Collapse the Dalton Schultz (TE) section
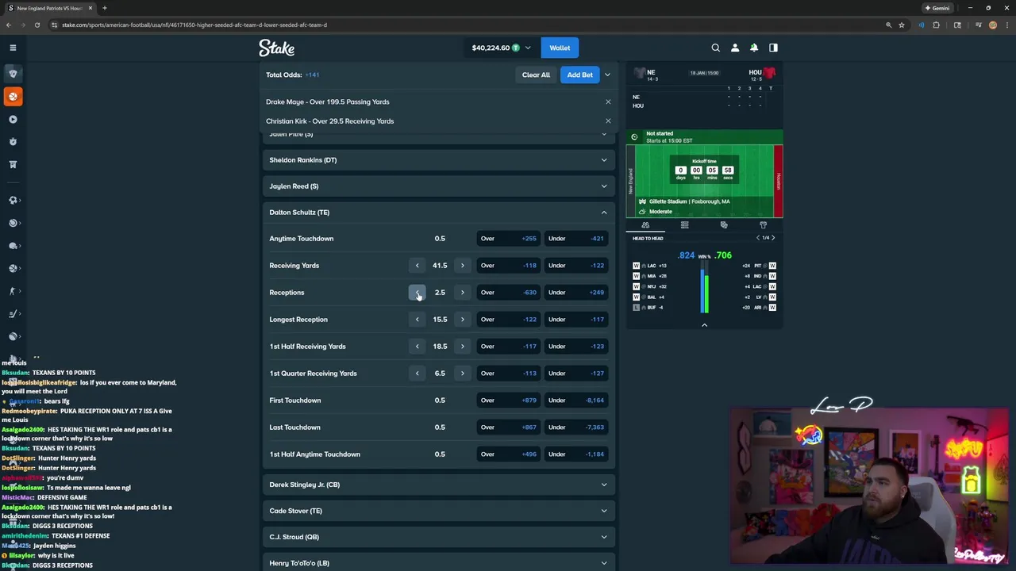1016x571 pixels. pyautogui.click(x=438, y=213)
